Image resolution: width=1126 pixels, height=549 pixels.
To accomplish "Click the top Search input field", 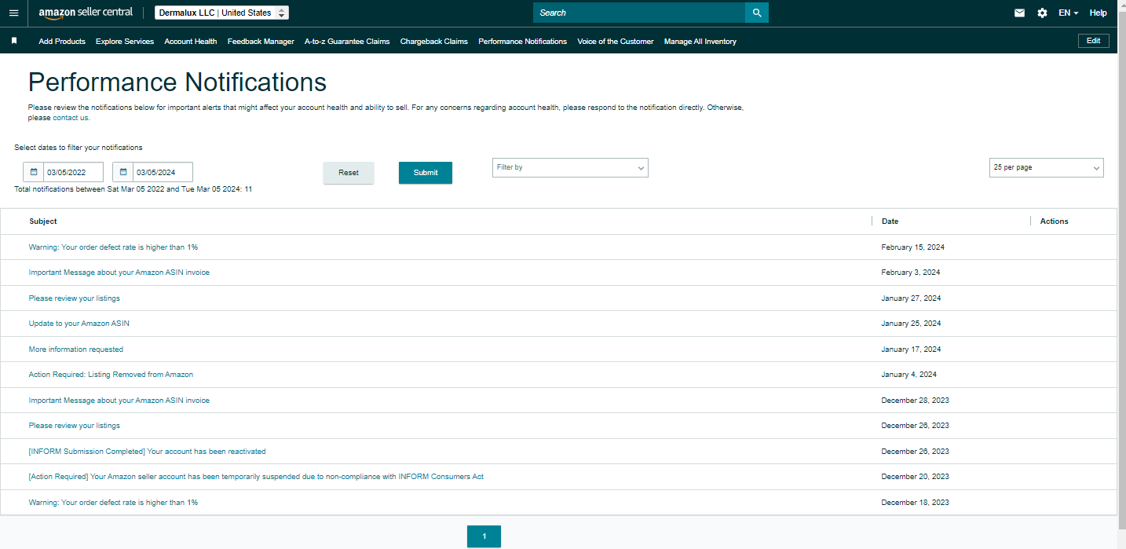I will pos(639,13).
